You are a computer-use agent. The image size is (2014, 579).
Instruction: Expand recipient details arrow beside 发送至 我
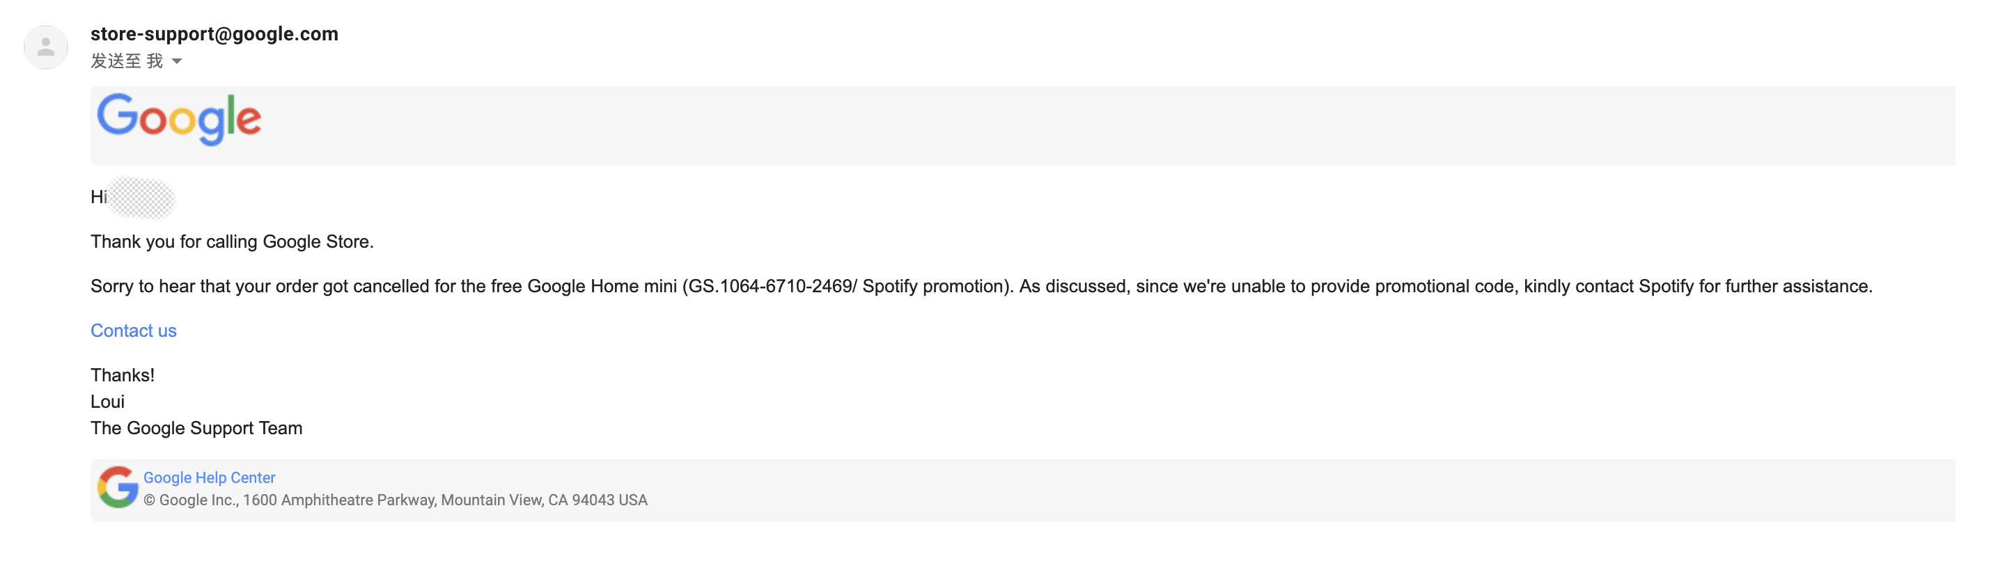click(x=177, y=61)
